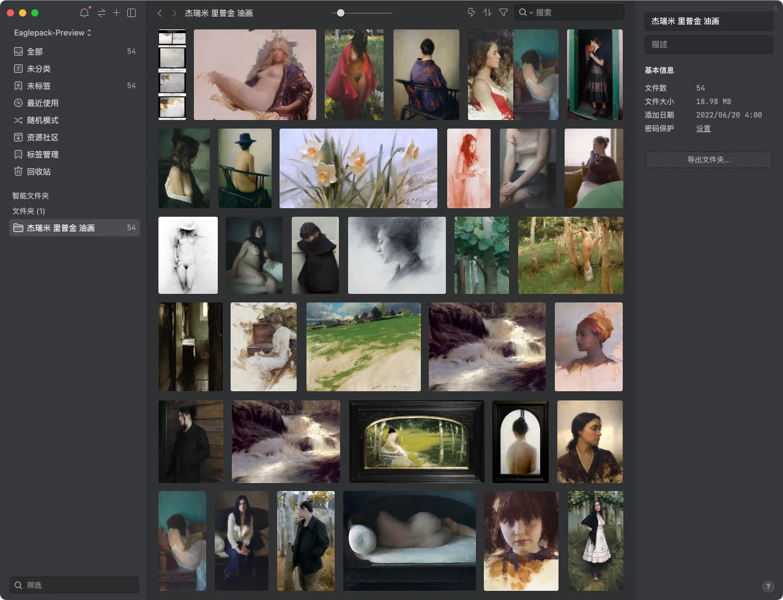The height and width of the screenshot is (600, 783).
Task: Select the black jacket among birches thumbnail
Action: tap(306, 541)
